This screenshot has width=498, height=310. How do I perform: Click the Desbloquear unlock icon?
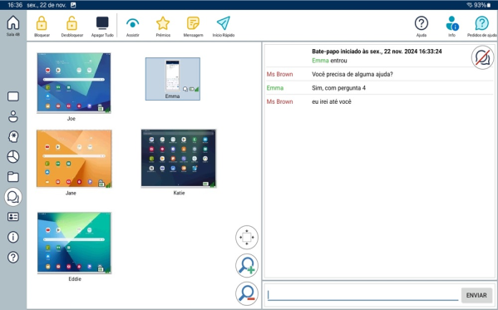pos(71,23)
